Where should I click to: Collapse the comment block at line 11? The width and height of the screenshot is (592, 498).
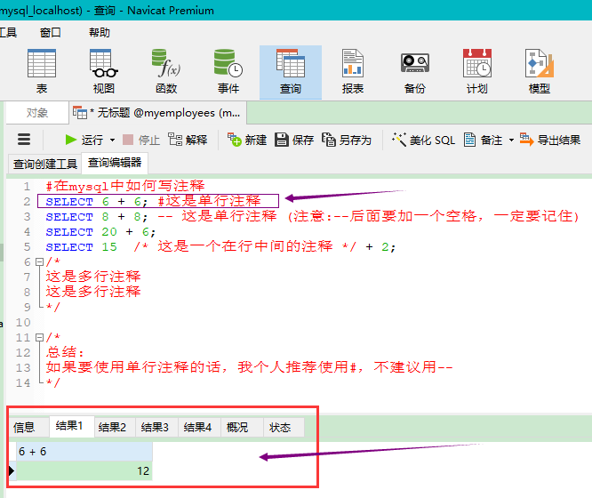click(x=39, y=337)
